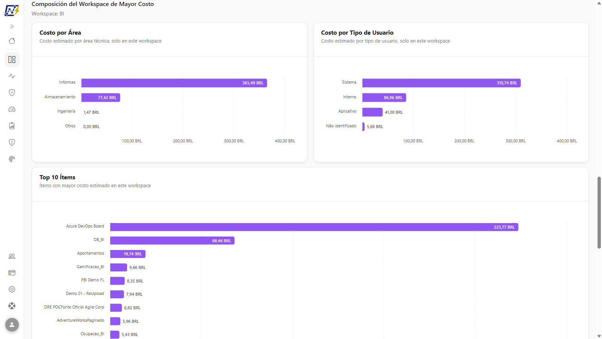
Task: Open the billing credit card icon
Action: (x=12, y=273)
